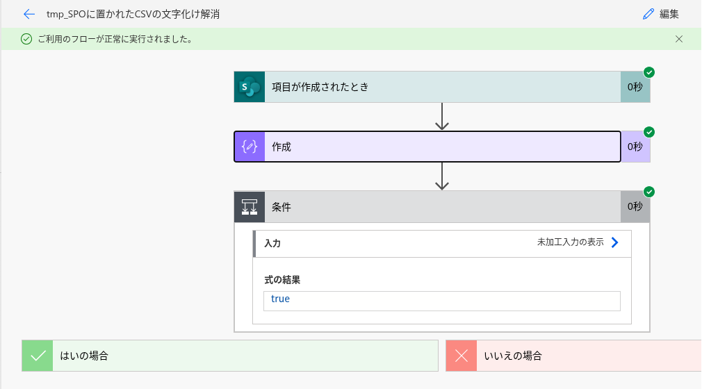Click the 編集 edit button
This screenshot has width=702, height=389.
(x=660, y=14)
